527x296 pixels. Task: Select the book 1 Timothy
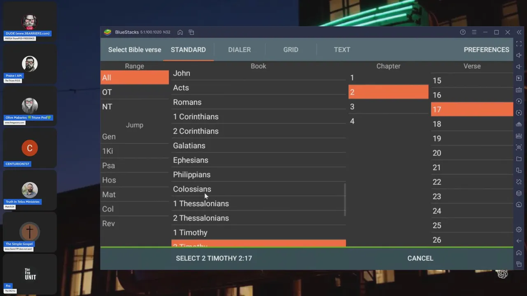259,232
